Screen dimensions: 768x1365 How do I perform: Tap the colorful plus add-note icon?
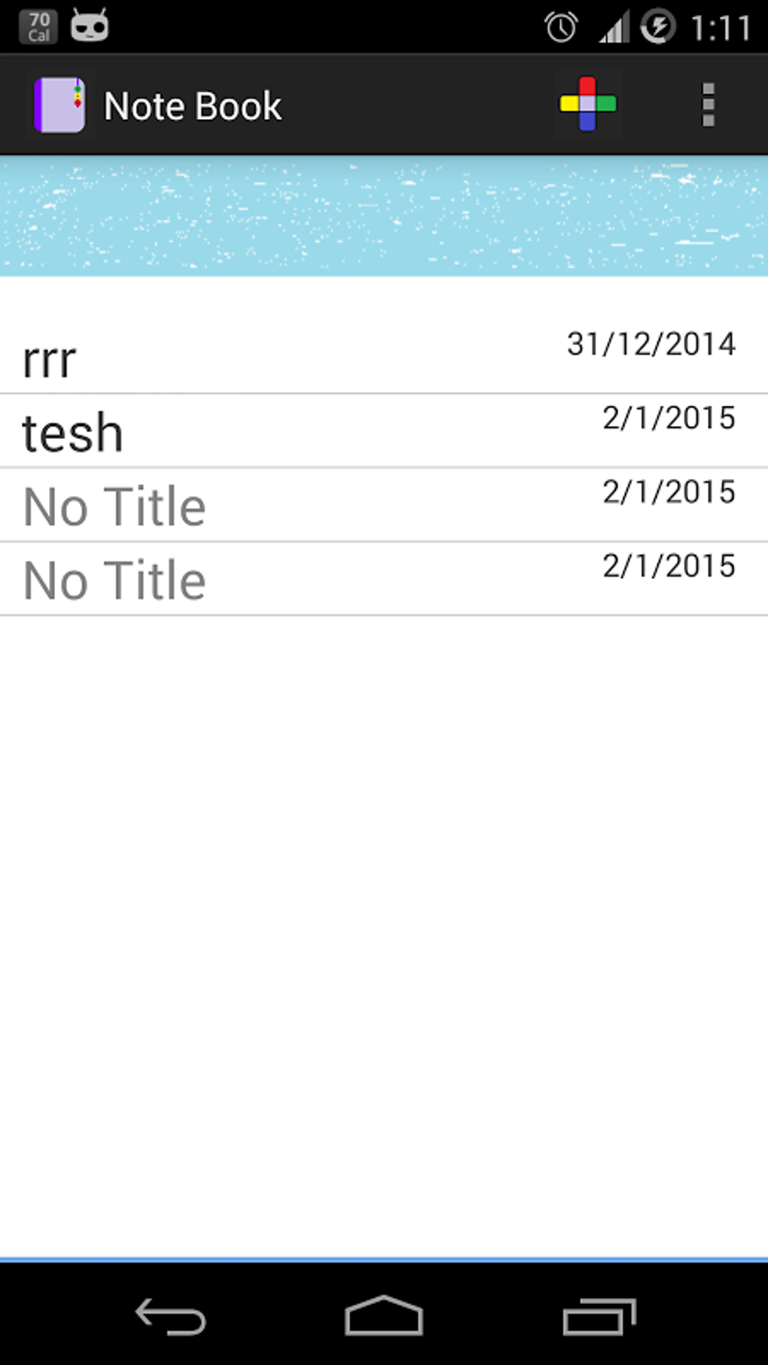click(587, 104)
